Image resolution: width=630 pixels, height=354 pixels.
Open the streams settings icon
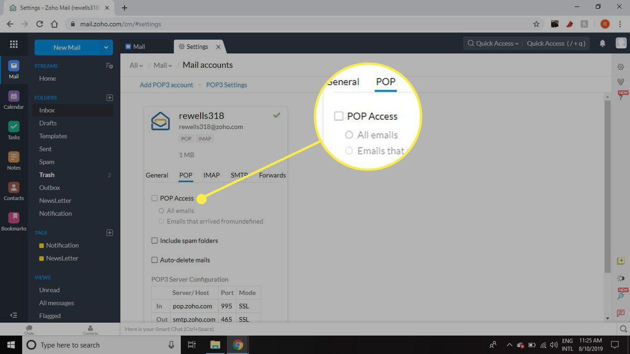coord(109,66)
